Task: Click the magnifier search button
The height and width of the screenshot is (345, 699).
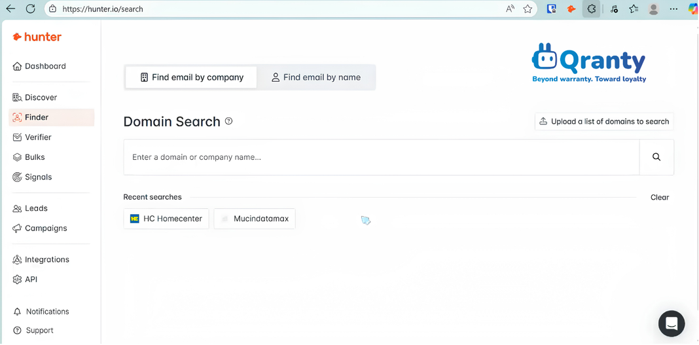Action: 656,157
